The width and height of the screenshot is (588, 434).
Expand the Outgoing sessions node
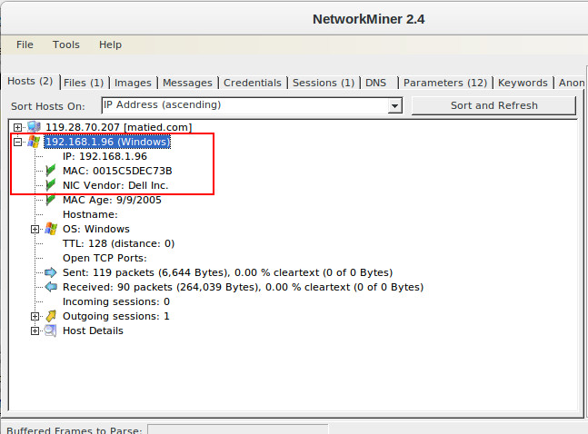pos(35,316)
